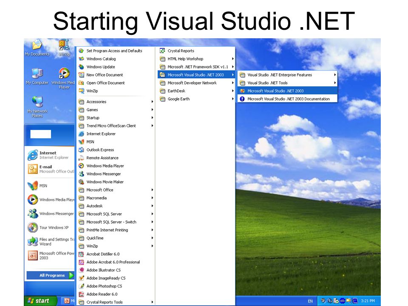Open My Documents desktop icon

click(x=37, y=45)
